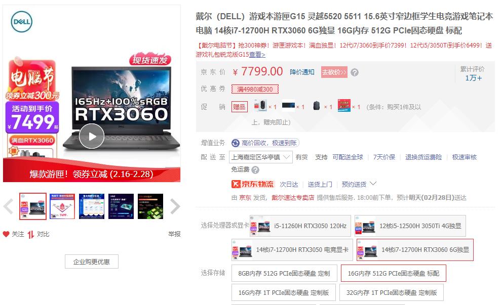Open the 戴尔速达专卖店 store link

[293, 198]
